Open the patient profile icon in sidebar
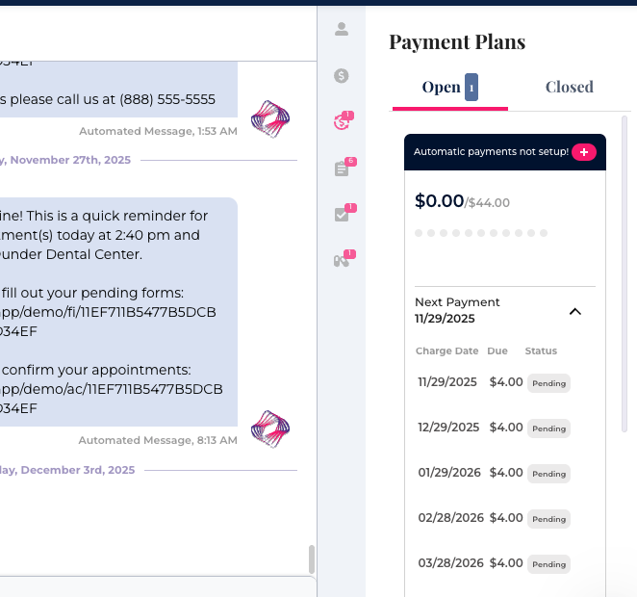637x597 pixels. coord(342,29)
